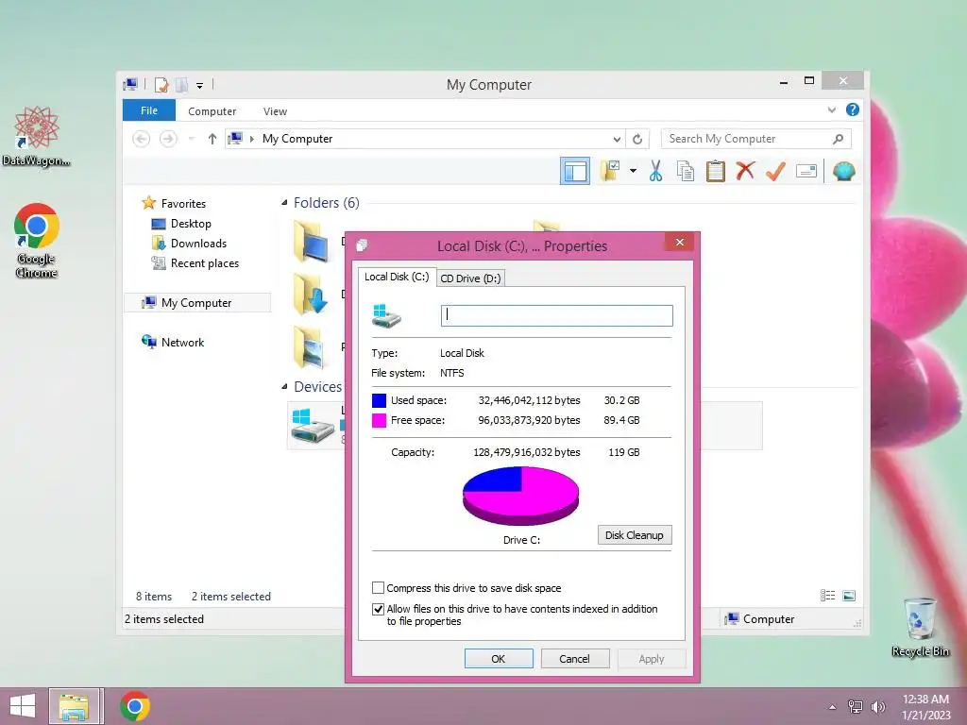967x725 pixels.
Task: Click the Search My Computer field
Action: click(x=756, y=139)
